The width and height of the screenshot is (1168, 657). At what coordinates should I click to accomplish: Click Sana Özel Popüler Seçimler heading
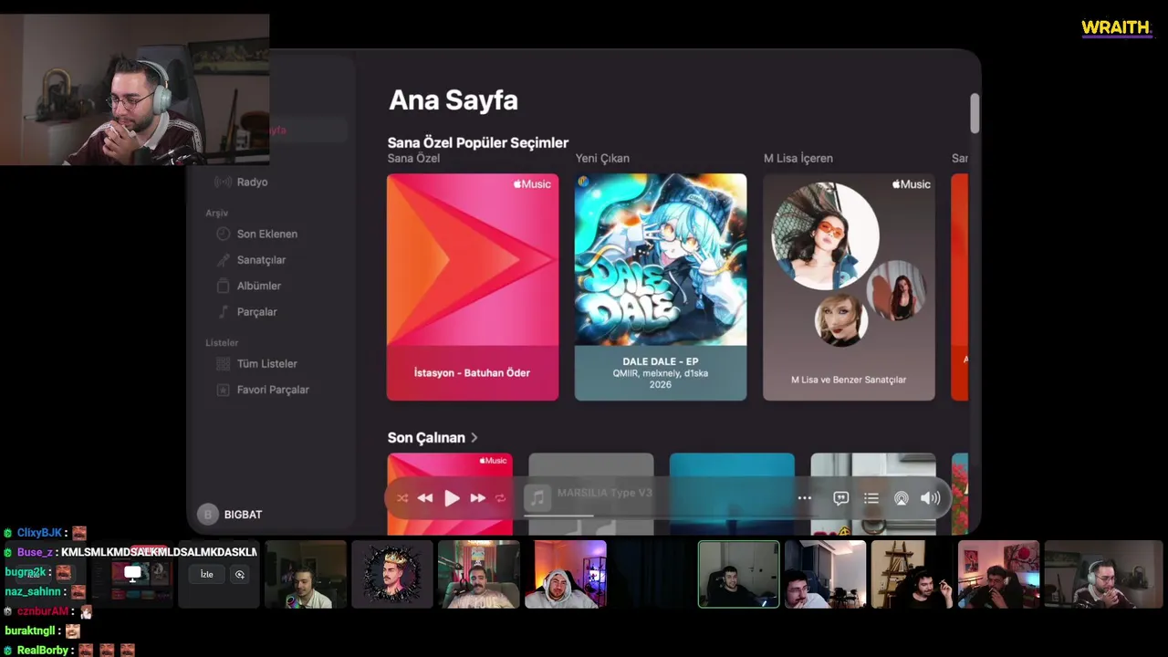(478, 142)
